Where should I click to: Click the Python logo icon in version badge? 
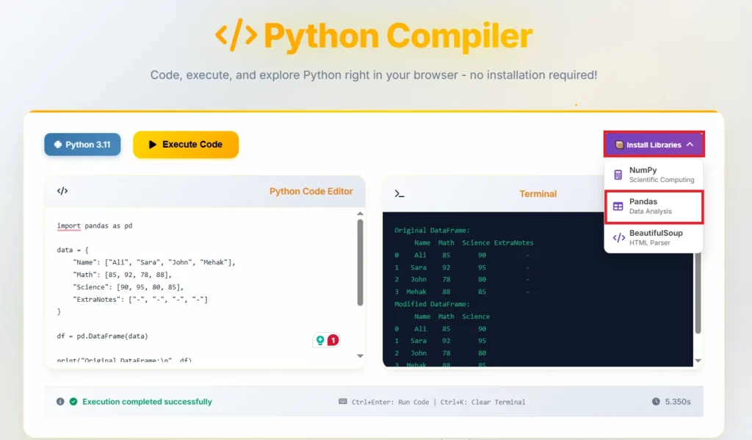click(x=58, y=145)
